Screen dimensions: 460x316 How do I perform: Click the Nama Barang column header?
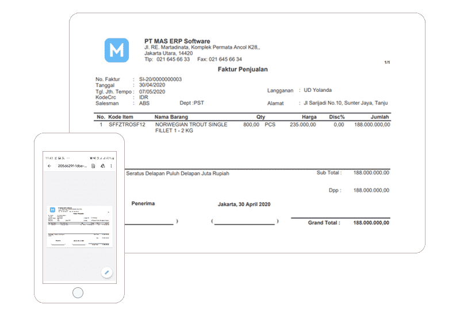pos(172,117)
